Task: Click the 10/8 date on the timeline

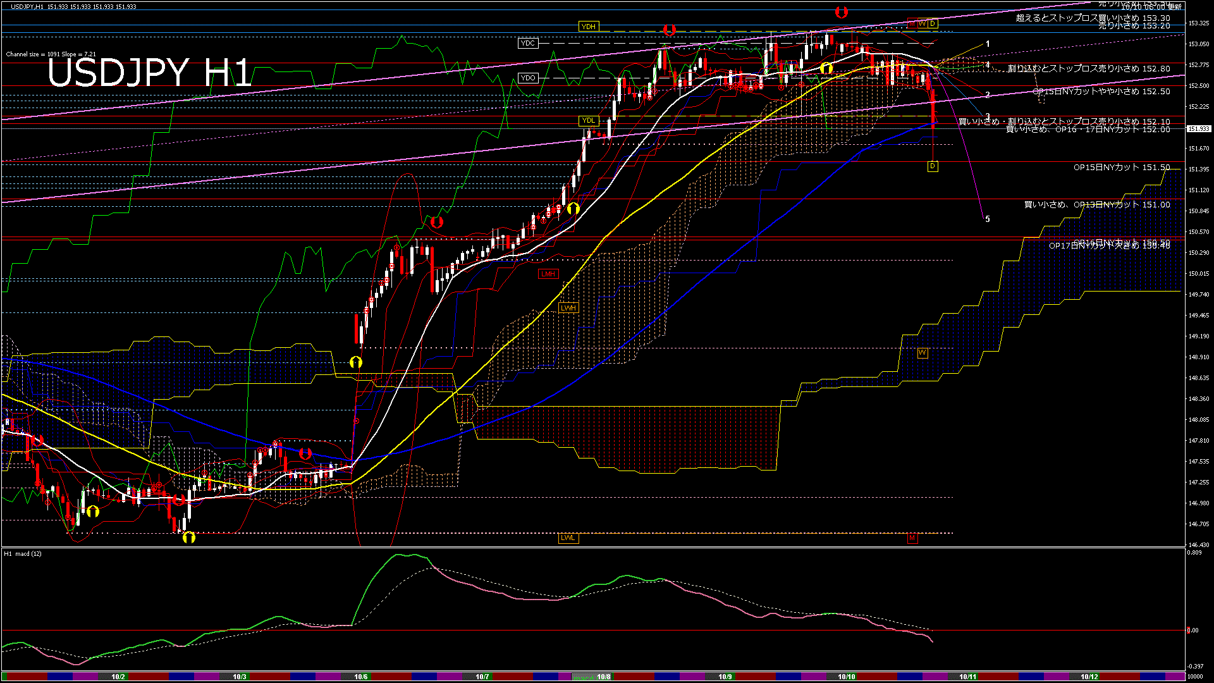Action: coord(604,677)
